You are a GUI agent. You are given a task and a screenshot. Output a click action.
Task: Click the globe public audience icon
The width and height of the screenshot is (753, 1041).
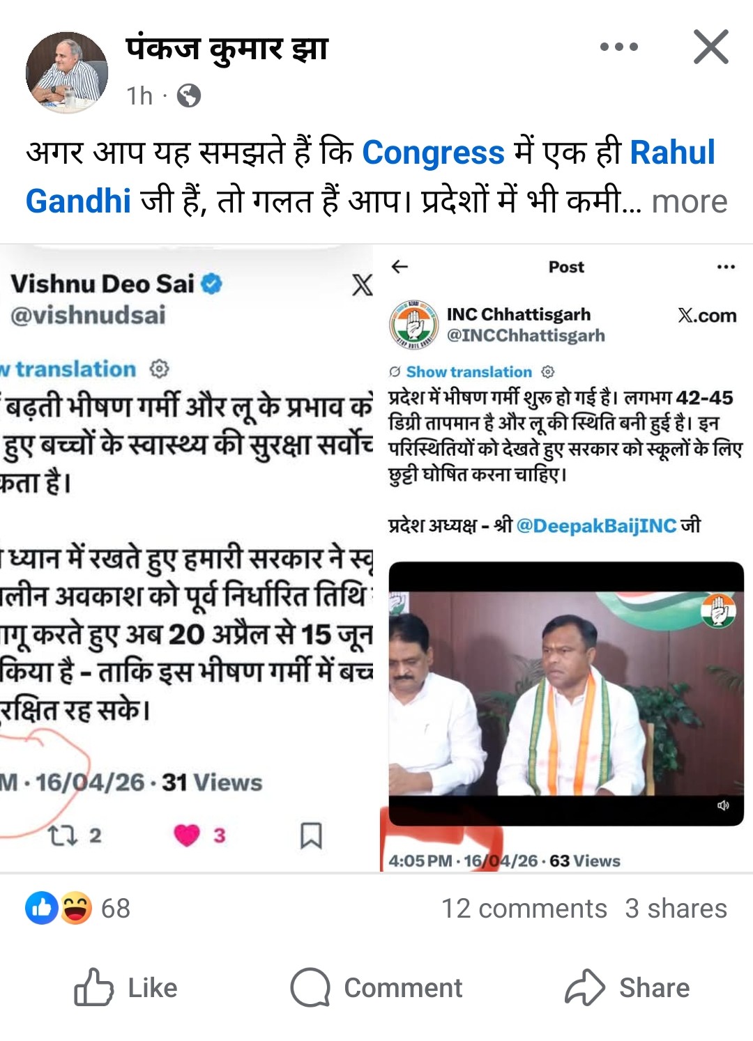pyautogui.click(x=188, y=95)
